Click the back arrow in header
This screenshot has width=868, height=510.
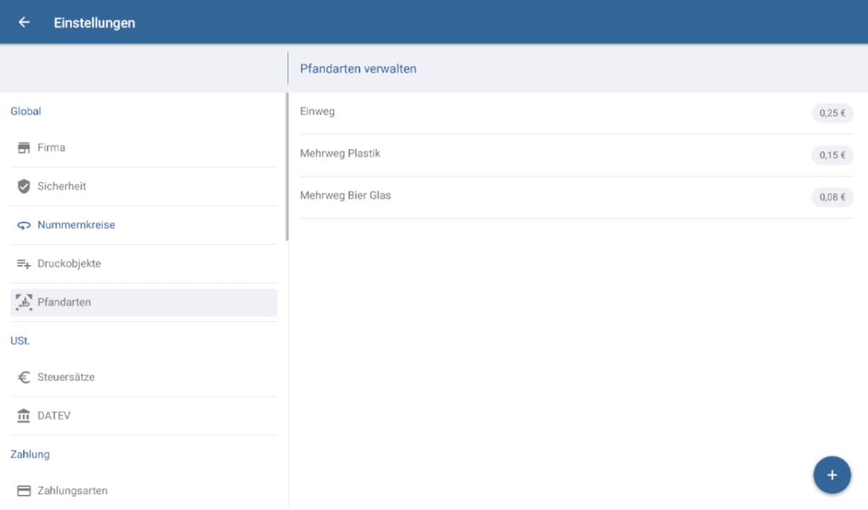pyautogui.click(x=24, y=23)
